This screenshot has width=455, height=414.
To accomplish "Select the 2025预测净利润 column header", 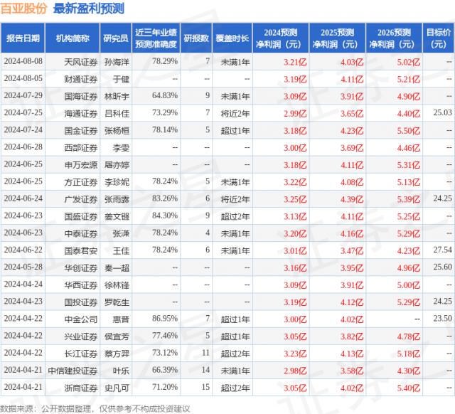I will (x=337, y=38).
